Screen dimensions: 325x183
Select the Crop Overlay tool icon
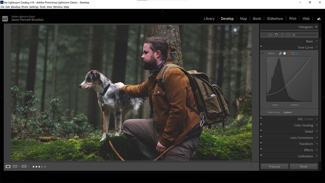[264, 35]
